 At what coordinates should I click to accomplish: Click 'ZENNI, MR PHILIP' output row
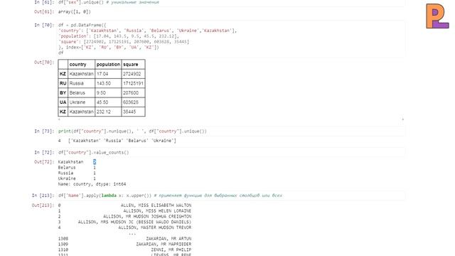point(125,250)
